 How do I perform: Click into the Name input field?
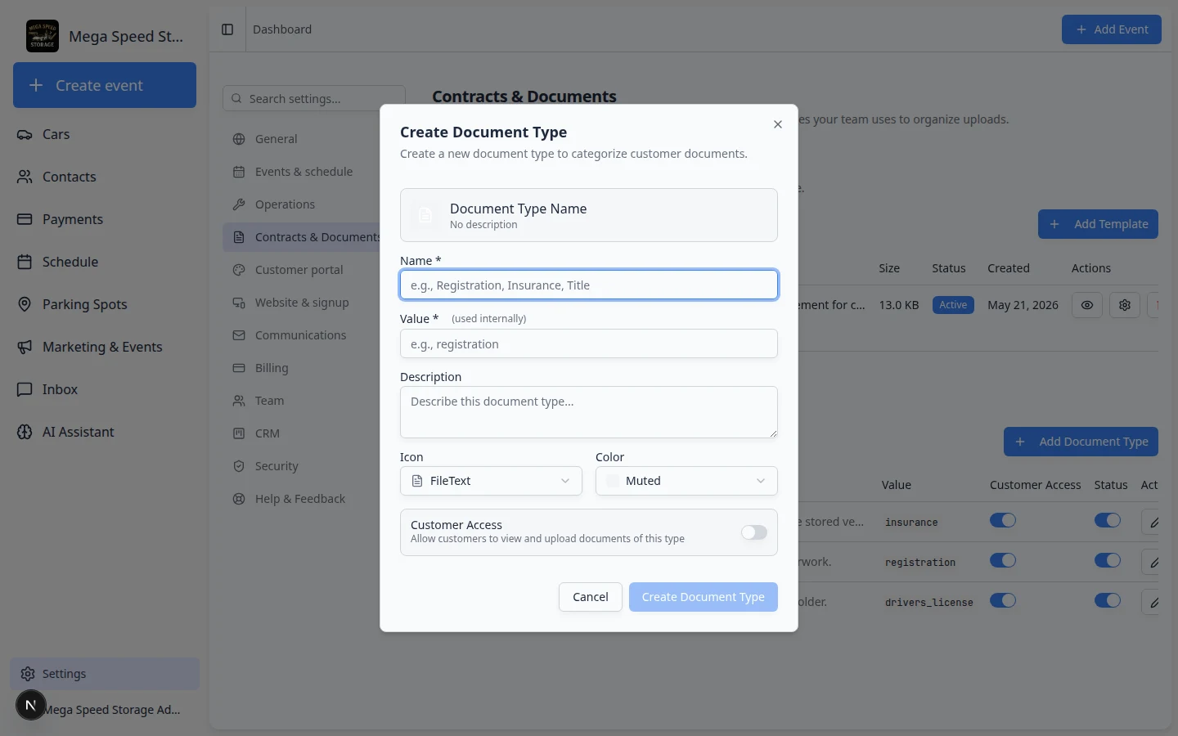pos(589,285)
